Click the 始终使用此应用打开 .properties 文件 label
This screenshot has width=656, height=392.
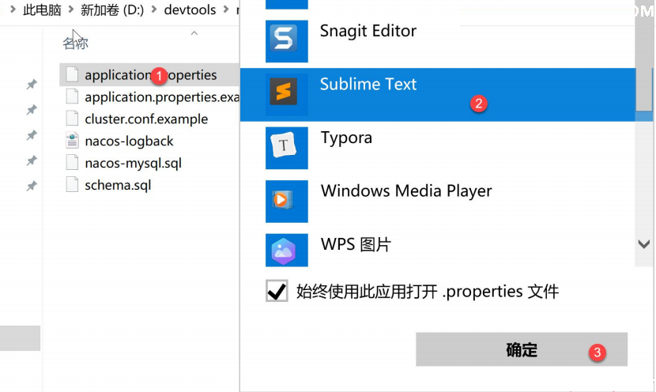428,291
